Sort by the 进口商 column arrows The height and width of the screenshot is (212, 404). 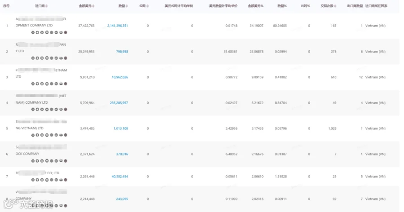click(47, 6)
